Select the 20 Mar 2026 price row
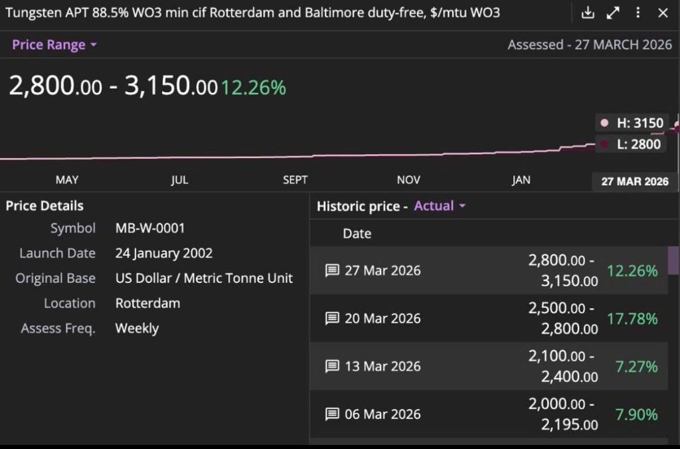This screenshot has height=449, width=680. point(489,318)
